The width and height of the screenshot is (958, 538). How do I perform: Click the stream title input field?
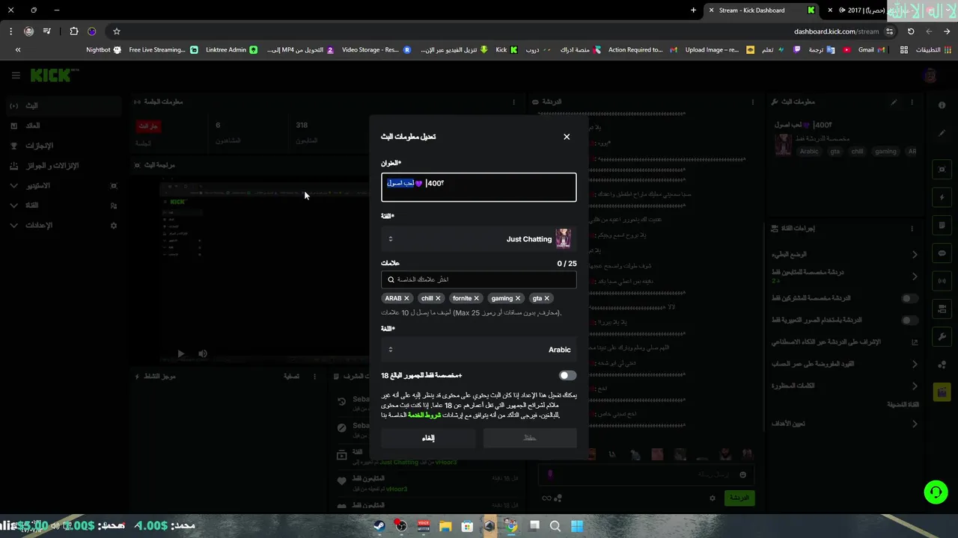pos(479,188)
